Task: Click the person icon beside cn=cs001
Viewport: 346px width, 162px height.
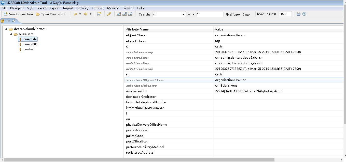Action: click(x=20, y=44)
